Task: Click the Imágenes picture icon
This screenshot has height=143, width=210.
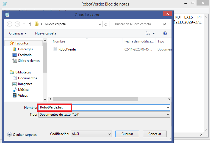Action: (15, 84)
